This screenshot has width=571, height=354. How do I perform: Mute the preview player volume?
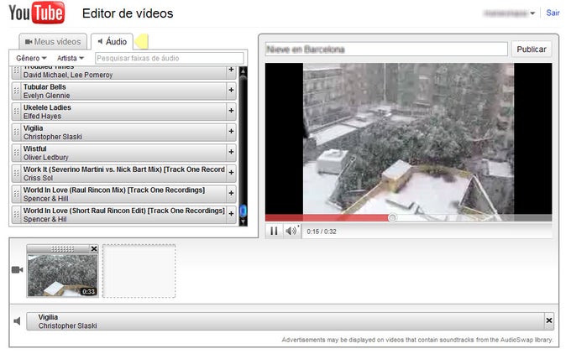tap(291, 231)
